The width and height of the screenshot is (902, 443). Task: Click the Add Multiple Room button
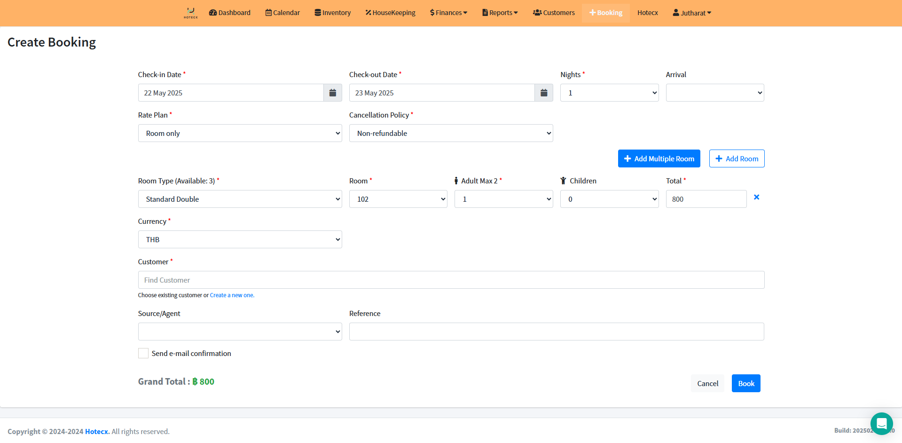coord(659,158)
